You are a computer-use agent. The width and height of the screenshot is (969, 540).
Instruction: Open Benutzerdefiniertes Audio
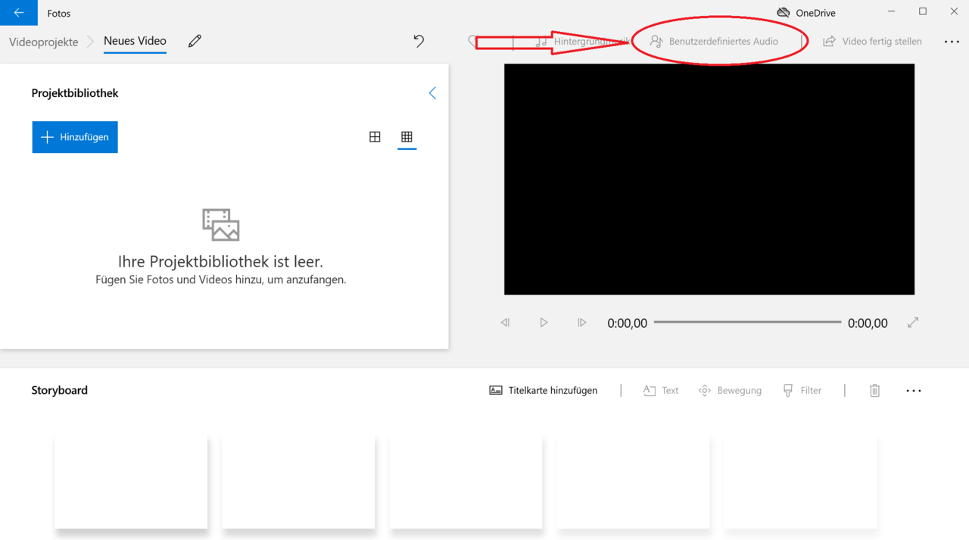(x=714, y=41)
